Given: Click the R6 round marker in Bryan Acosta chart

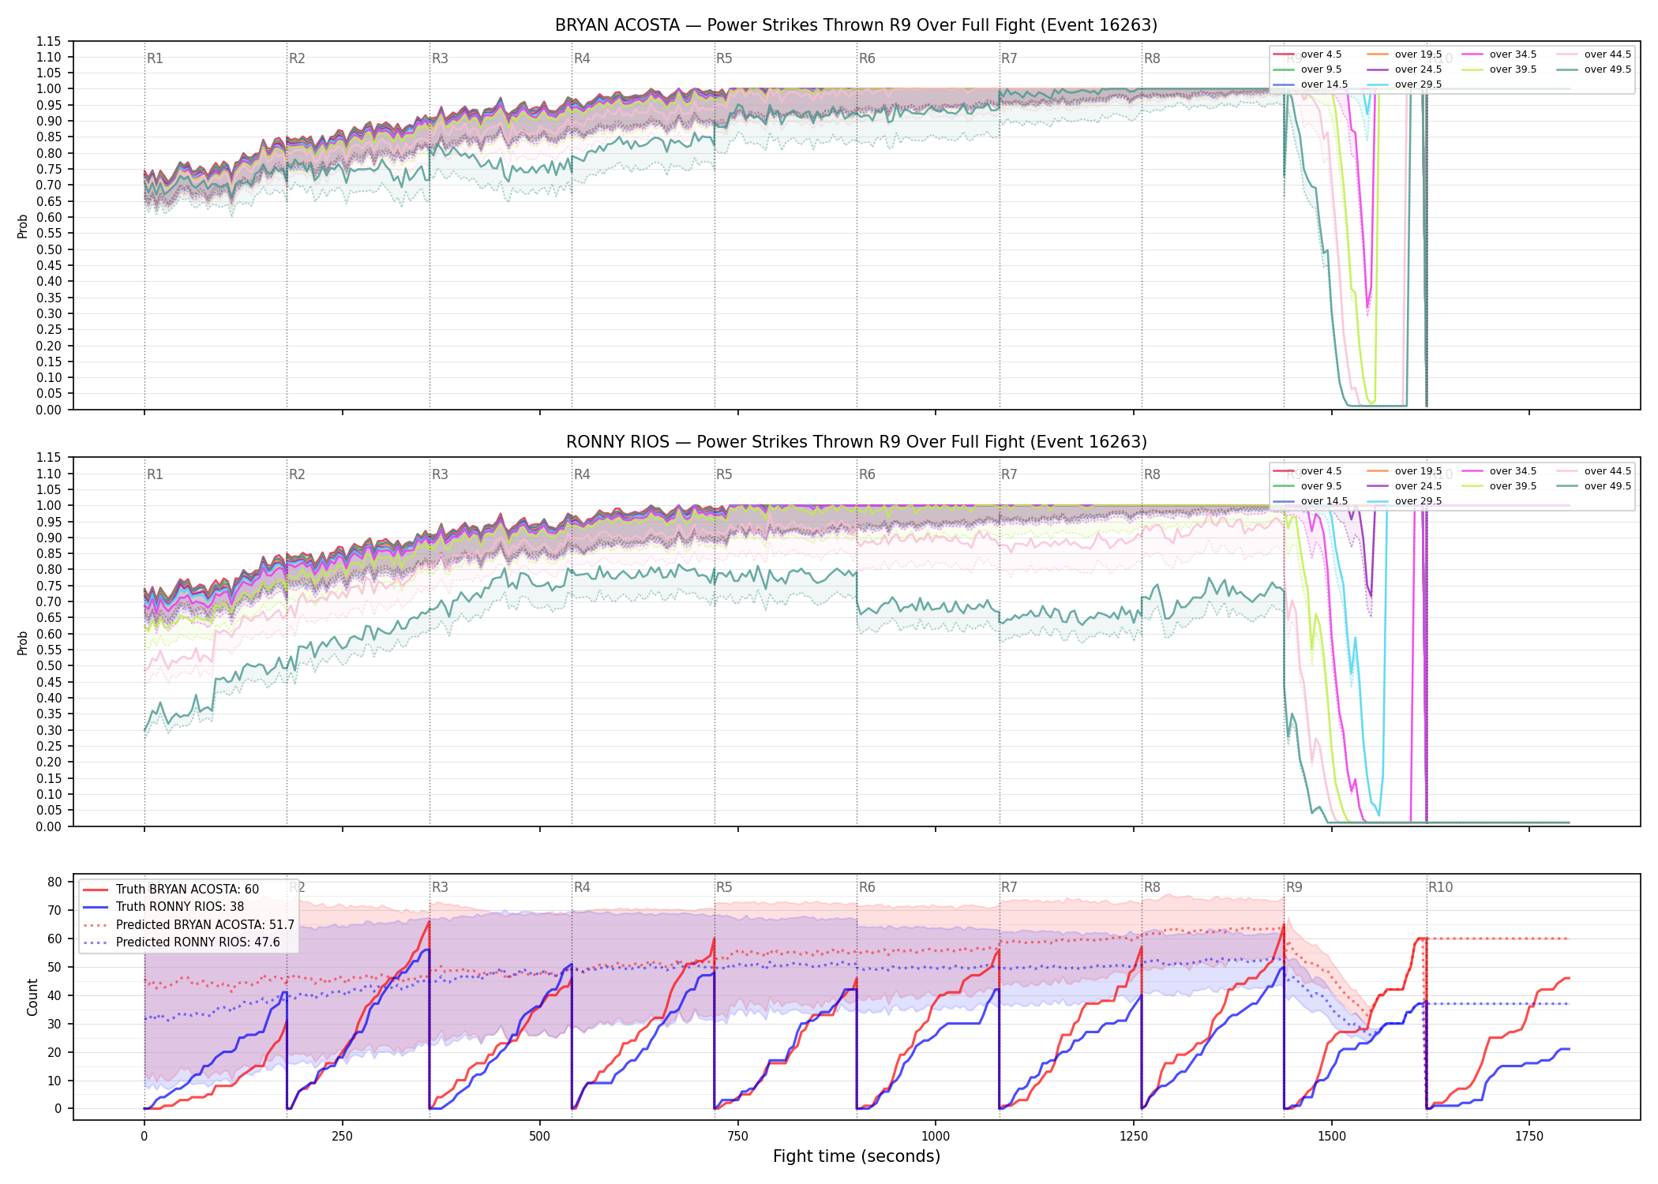Looking at the screenshot, I should 867,58.
